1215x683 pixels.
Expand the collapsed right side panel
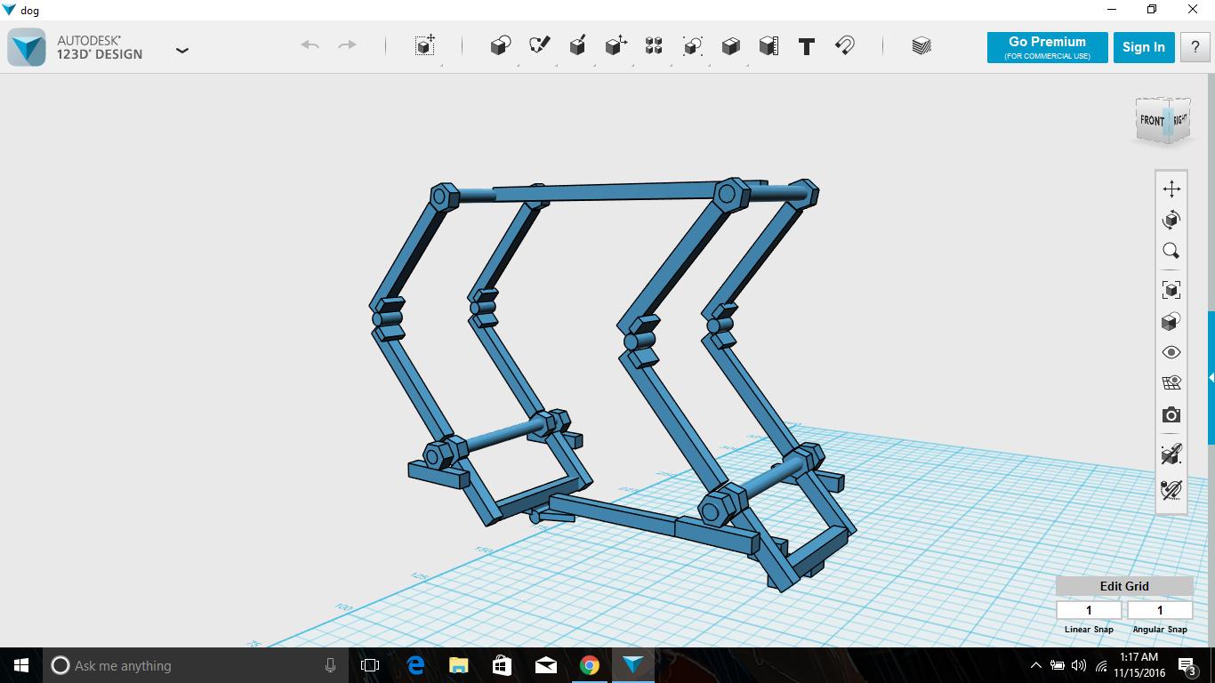tap(1211, 378)
